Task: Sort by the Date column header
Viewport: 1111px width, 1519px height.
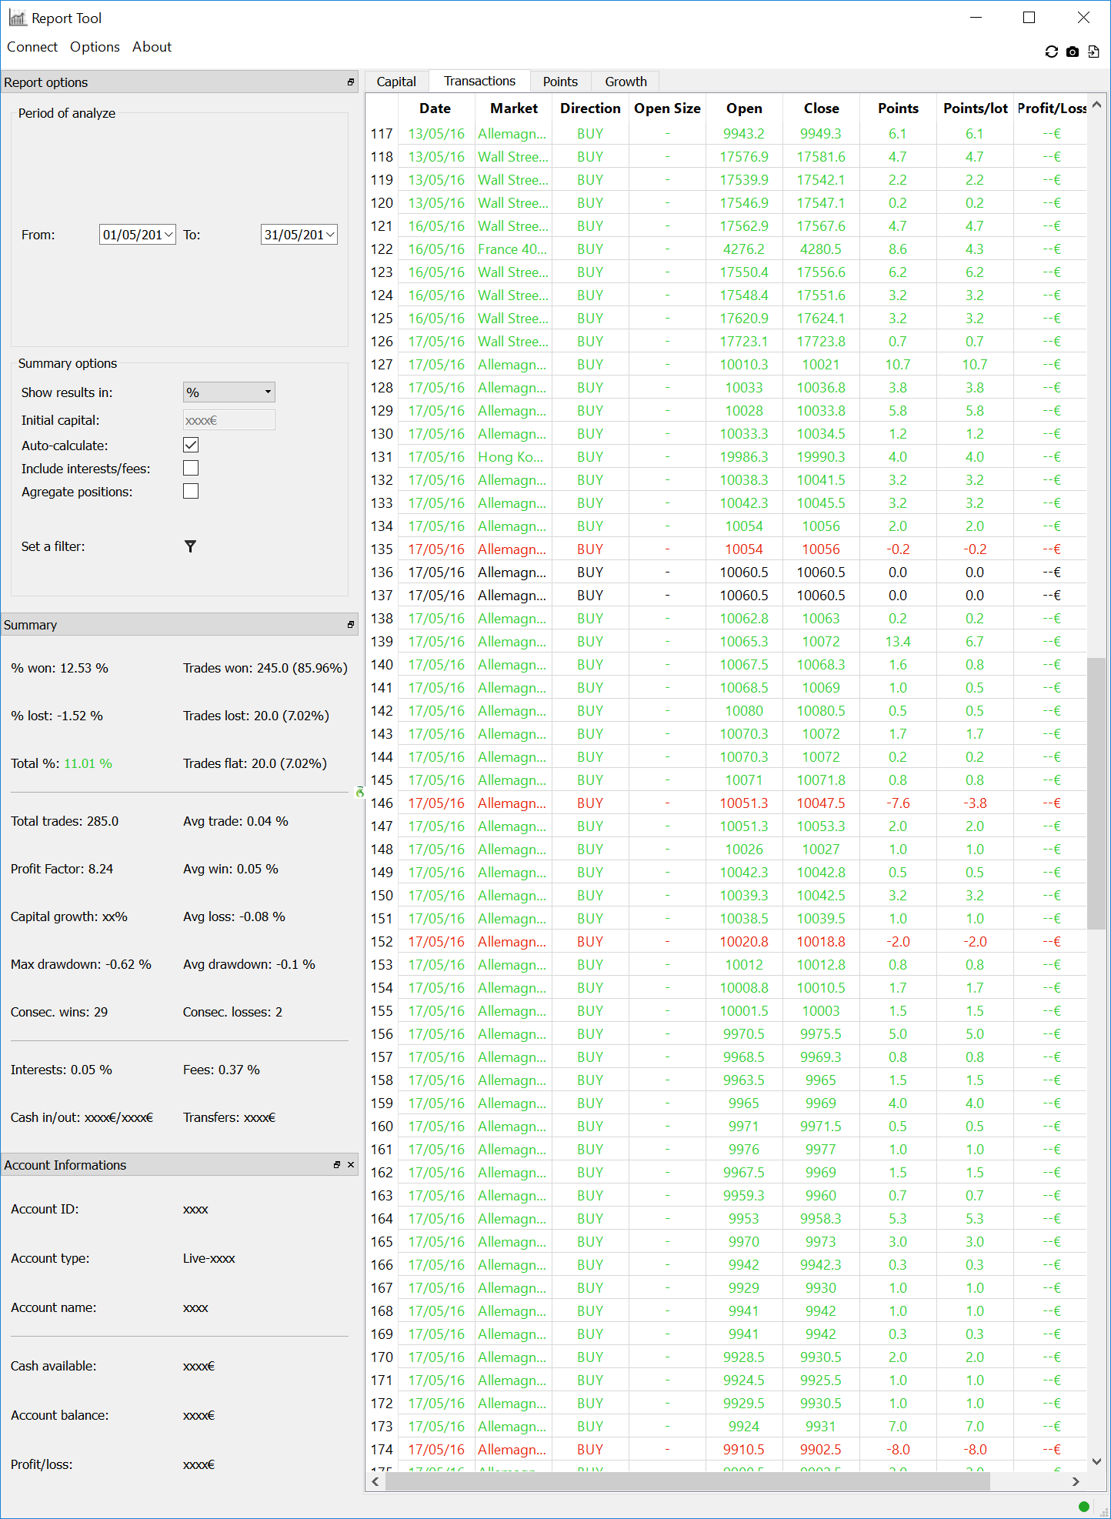Action: pyautogui.click(x=435, y=108)
